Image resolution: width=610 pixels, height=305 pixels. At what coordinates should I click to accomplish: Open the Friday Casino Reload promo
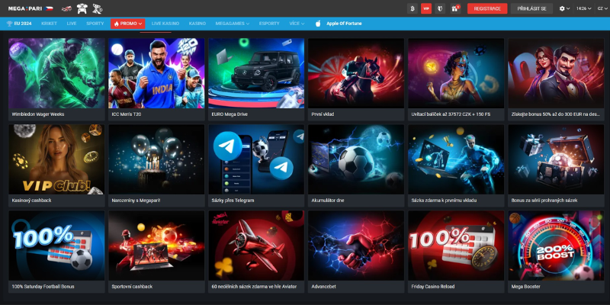pyautogui.click(x=456, y=252)
